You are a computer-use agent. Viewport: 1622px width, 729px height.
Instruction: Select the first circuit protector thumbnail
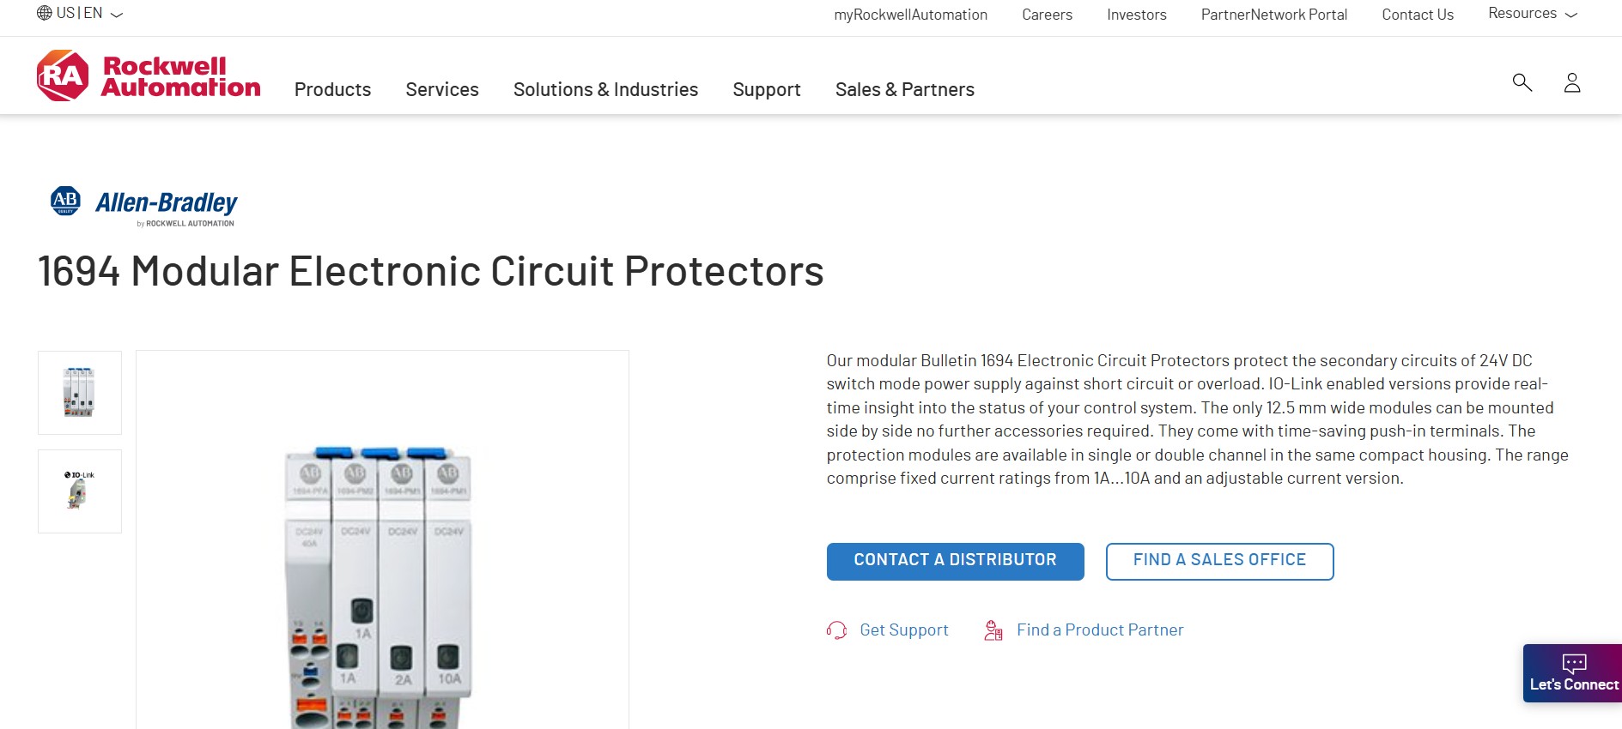[80, 393]
